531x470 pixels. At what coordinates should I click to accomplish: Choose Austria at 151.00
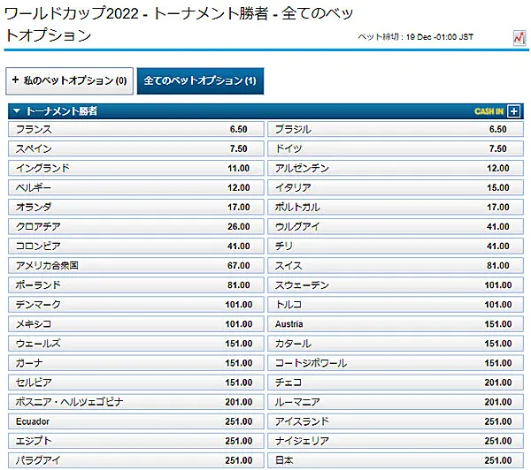(x=393, y=324)
